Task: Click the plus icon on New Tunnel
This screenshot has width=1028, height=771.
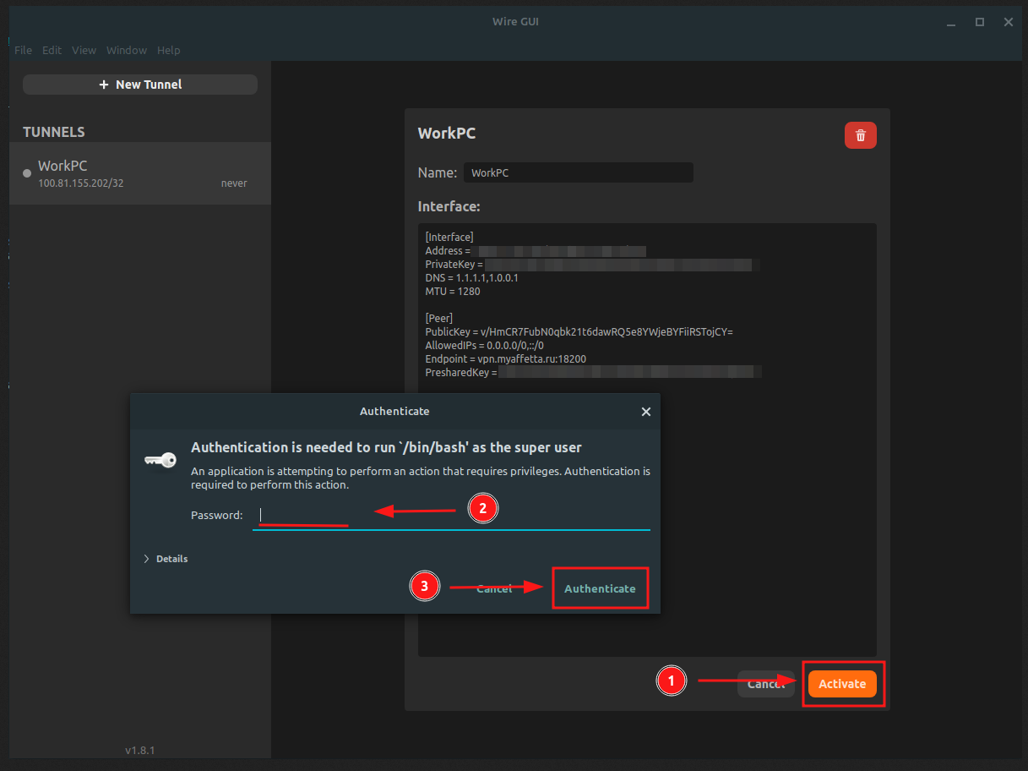Action: point(104,84)
